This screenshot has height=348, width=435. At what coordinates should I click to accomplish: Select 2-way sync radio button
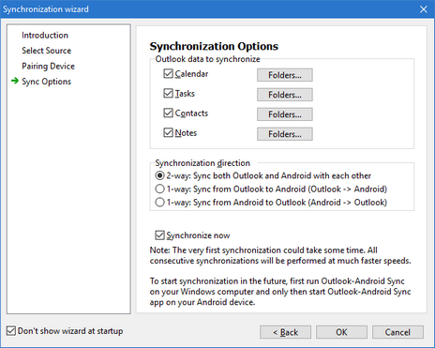pyautogui.click(x=159, y=175)
